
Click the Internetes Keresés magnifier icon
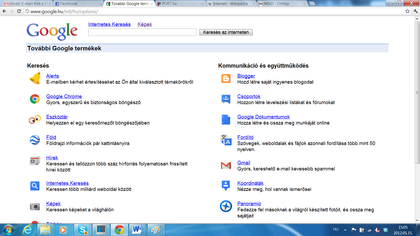coord(35,186)
